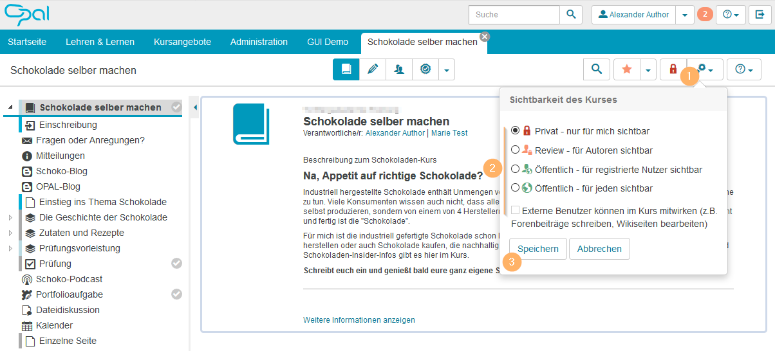The width and height of the screenshot is (775, 351).
Task: Click the course search magnifier icon
Action: click(x=597, y=69)
